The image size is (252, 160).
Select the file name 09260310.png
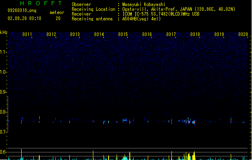22,10
